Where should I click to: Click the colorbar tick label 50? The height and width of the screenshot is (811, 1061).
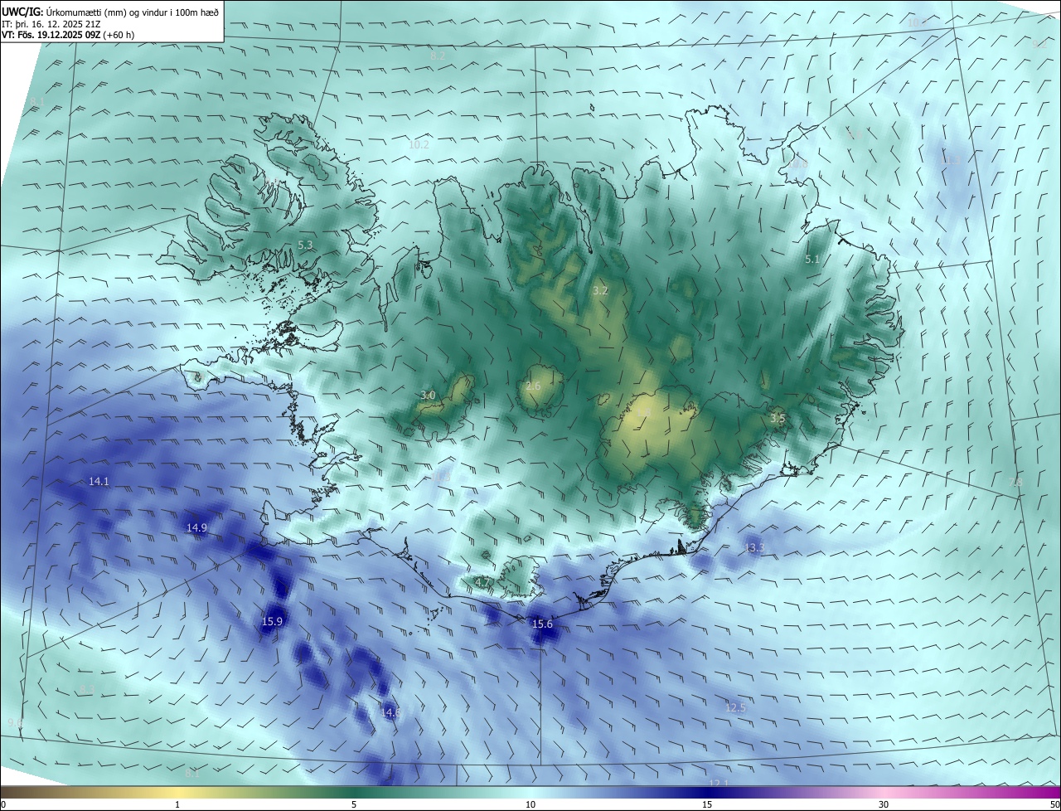click(x=1054, y=805)
